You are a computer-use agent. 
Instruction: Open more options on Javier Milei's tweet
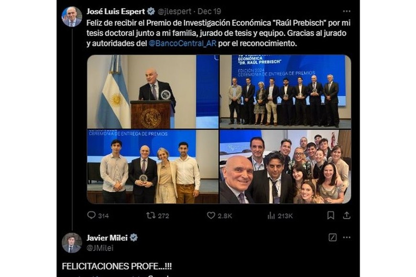click(x=347, y=237)
